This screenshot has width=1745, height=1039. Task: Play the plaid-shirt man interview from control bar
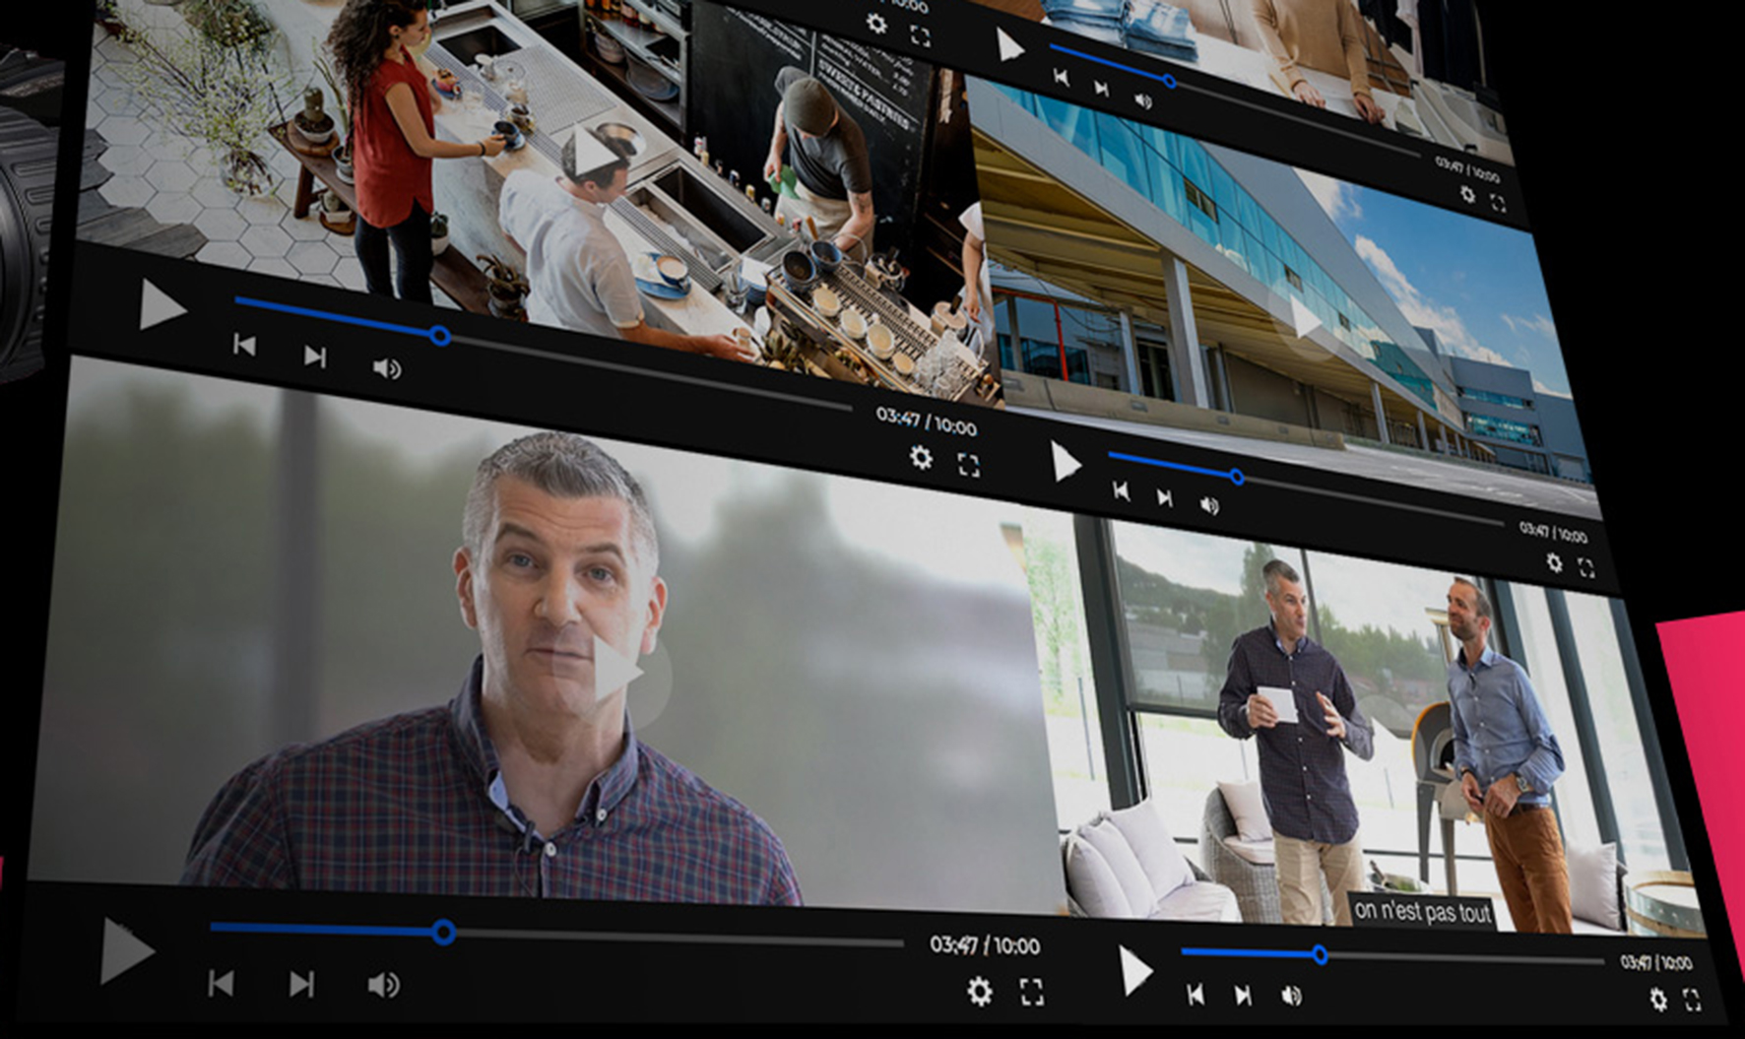(126, 951)
